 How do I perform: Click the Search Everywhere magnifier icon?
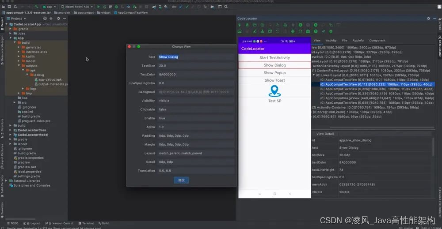point(226,7)
